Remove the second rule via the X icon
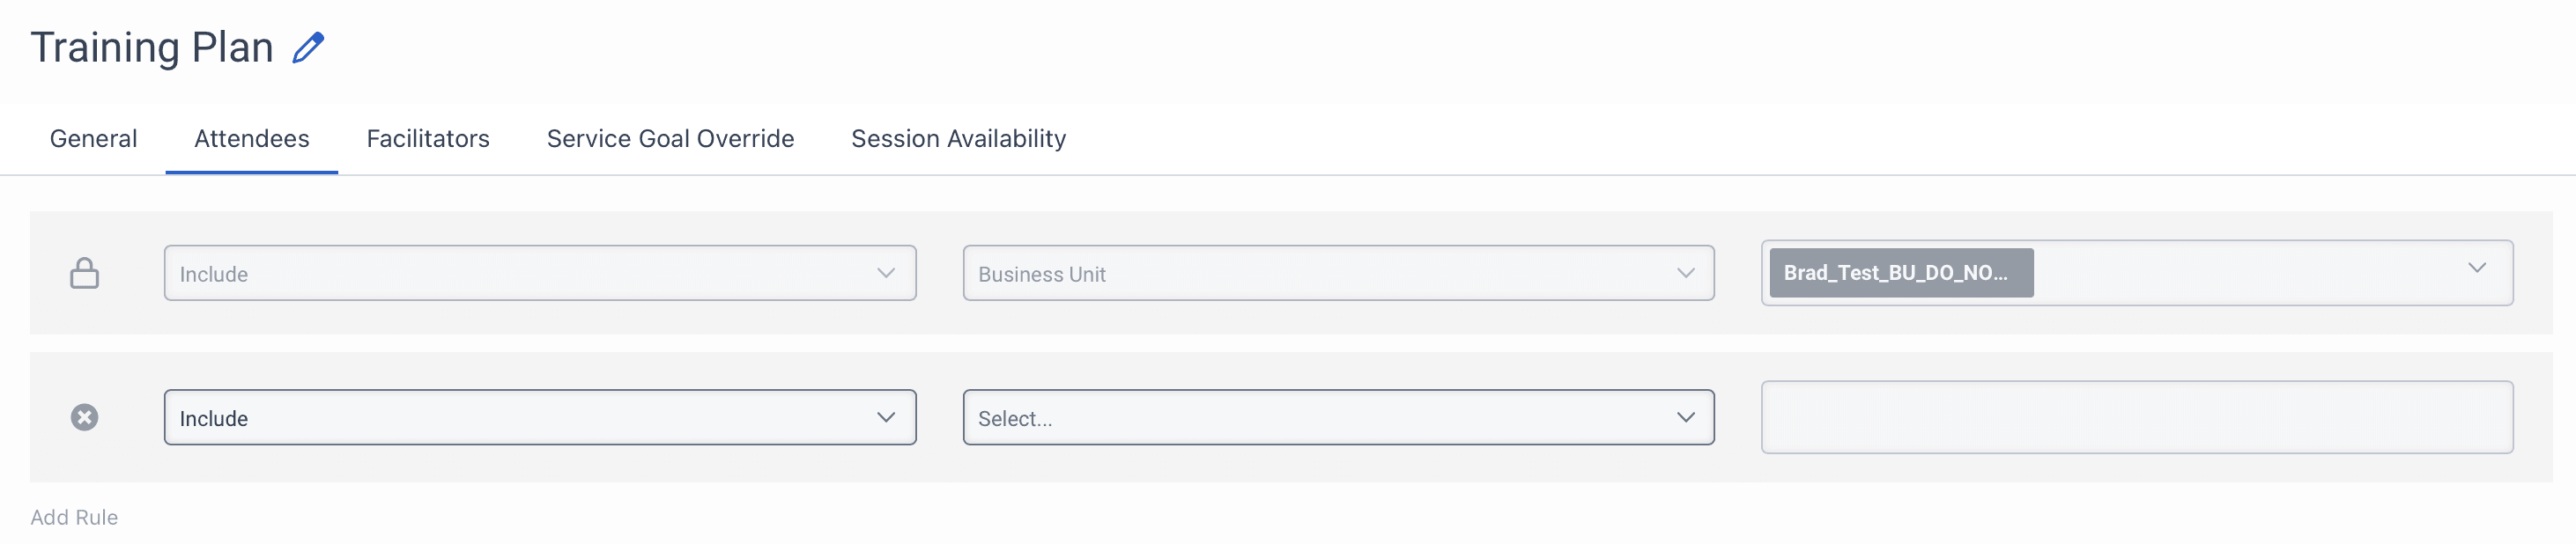The image size is (2576, 544). [x=86, y=418]
